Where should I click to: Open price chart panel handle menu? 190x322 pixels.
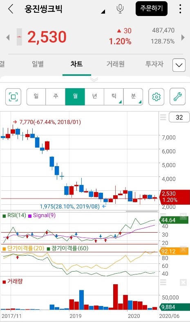click(x=163, y=117)
